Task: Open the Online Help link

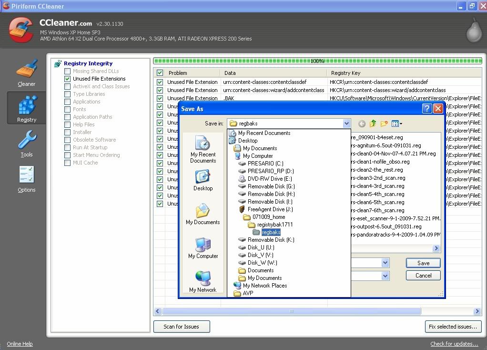Action: pyautogui.click(x=20, y=344)
